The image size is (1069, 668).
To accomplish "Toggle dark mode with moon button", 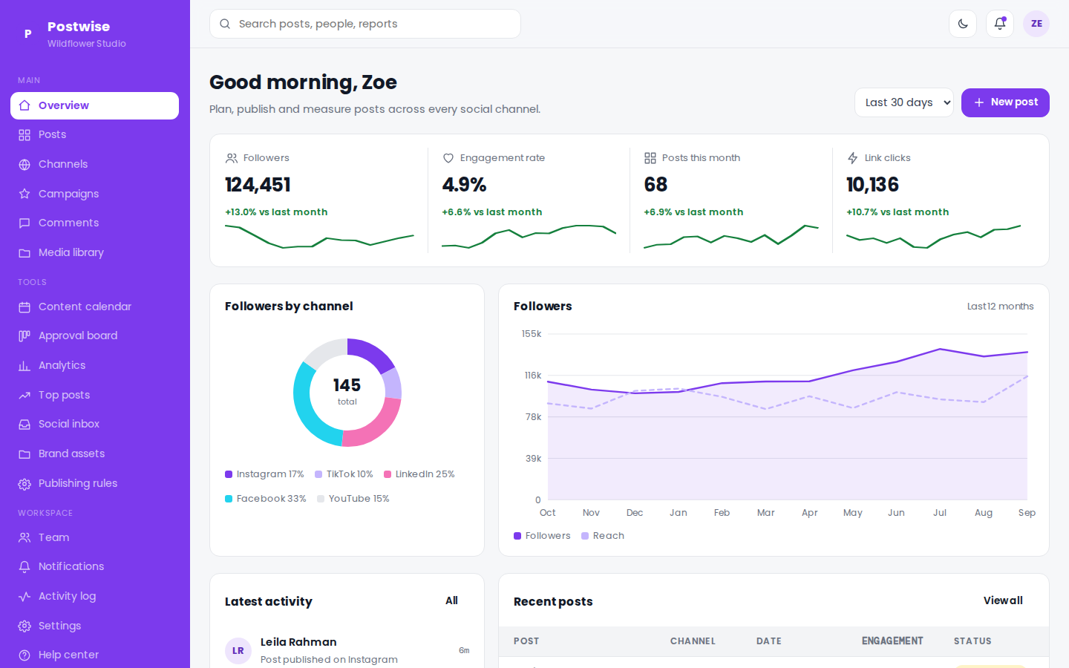I will point(963,24).
